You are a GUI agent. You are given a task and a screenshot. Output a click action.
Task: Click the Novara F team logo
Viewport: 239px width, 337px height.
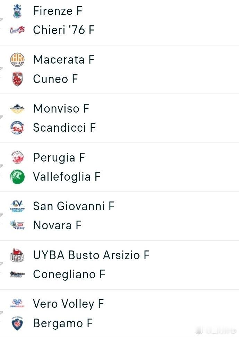pos(17,225)
